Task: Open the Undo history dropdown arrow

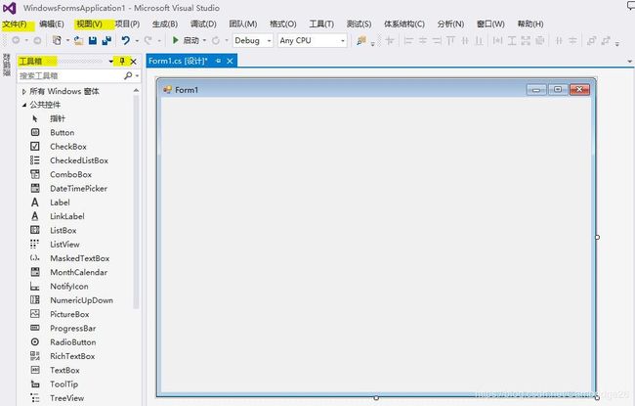Action: pos(137,40)
